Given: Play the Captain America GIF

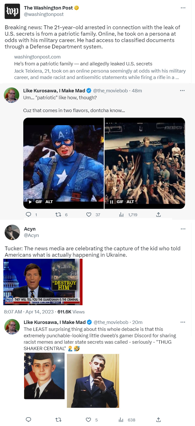Looking at the screenshot, I should [30, 202].
